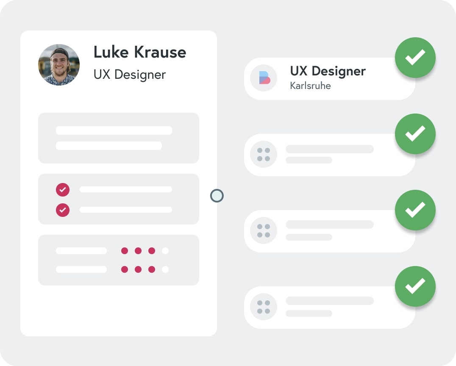The width and height of the screenshot is (456, 366).
Task: Click the company logo on UX Designer Karlsruhe card
Action: point(264,78)
